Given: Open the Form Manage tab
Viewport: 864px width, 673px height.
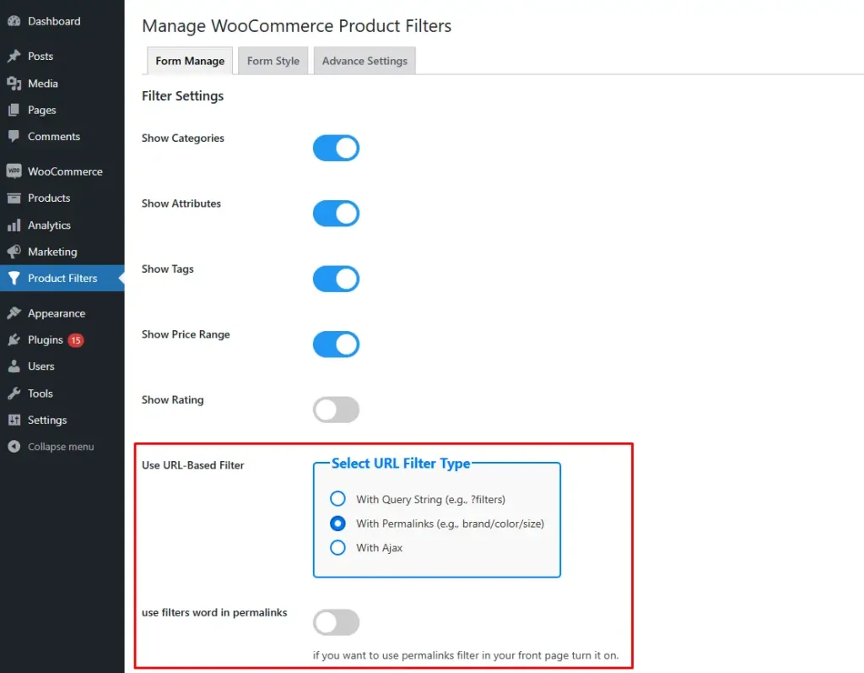Looking at the screenshot, I should coord(190,61).
